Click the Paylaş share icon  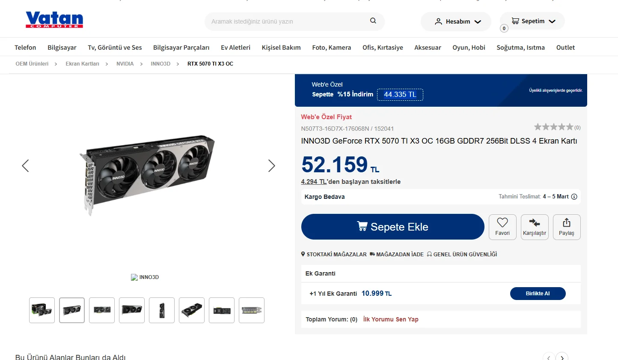coord(567,223)
